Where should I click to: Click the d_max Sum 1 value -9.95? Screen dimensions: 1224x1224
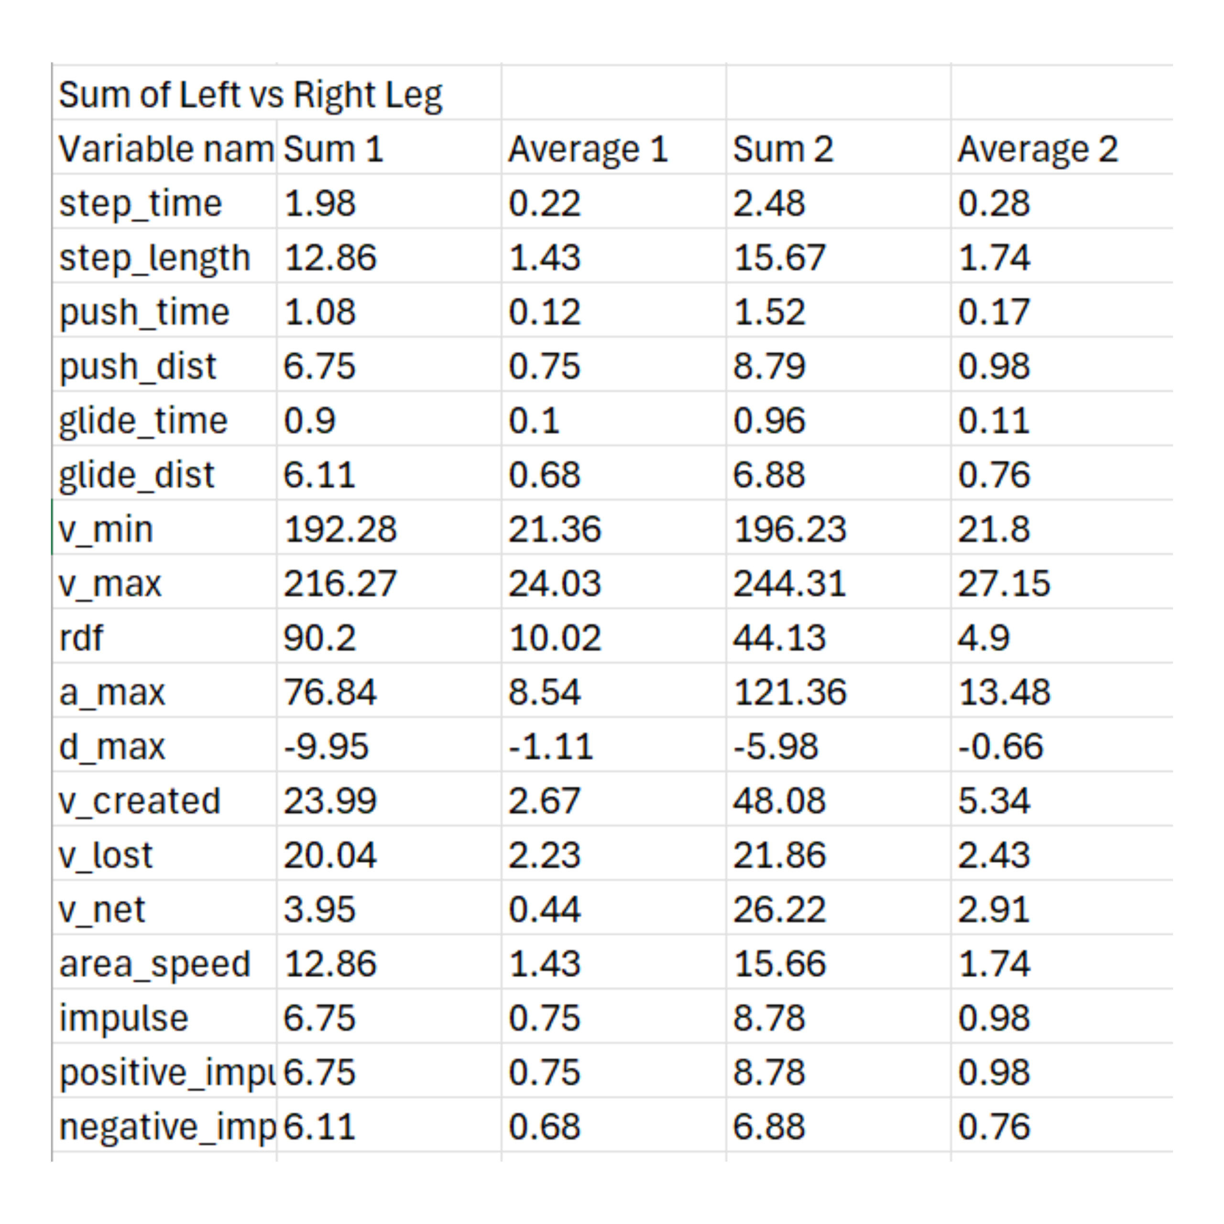point(326,746)
